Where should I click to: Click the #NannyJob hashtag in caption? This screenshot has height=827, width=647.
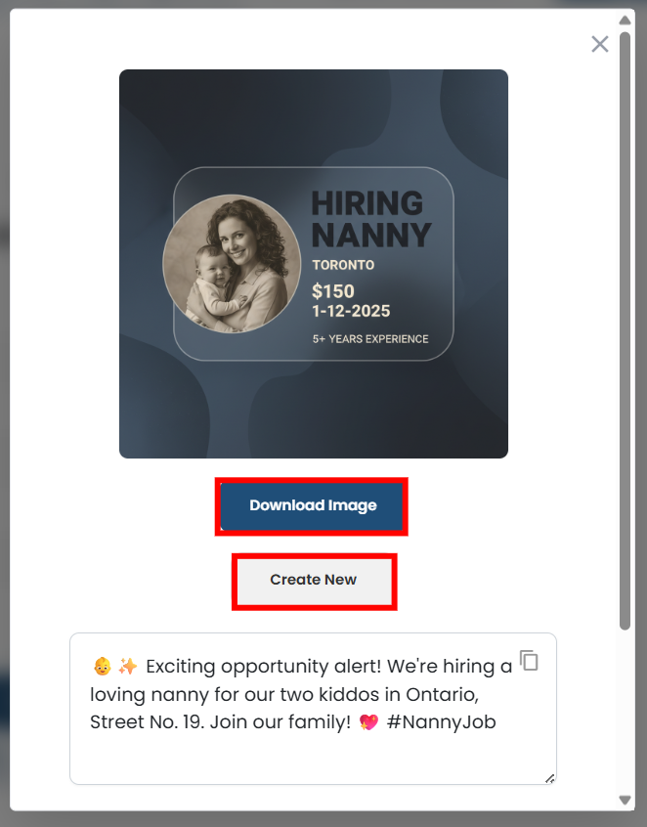[441, 722]
